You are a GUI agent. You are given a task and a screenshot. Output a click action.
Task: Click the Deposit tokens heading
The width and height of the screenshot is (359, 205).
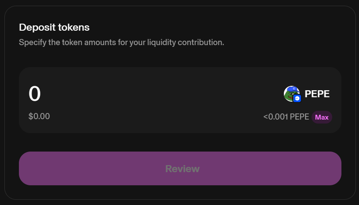(54, 27)
